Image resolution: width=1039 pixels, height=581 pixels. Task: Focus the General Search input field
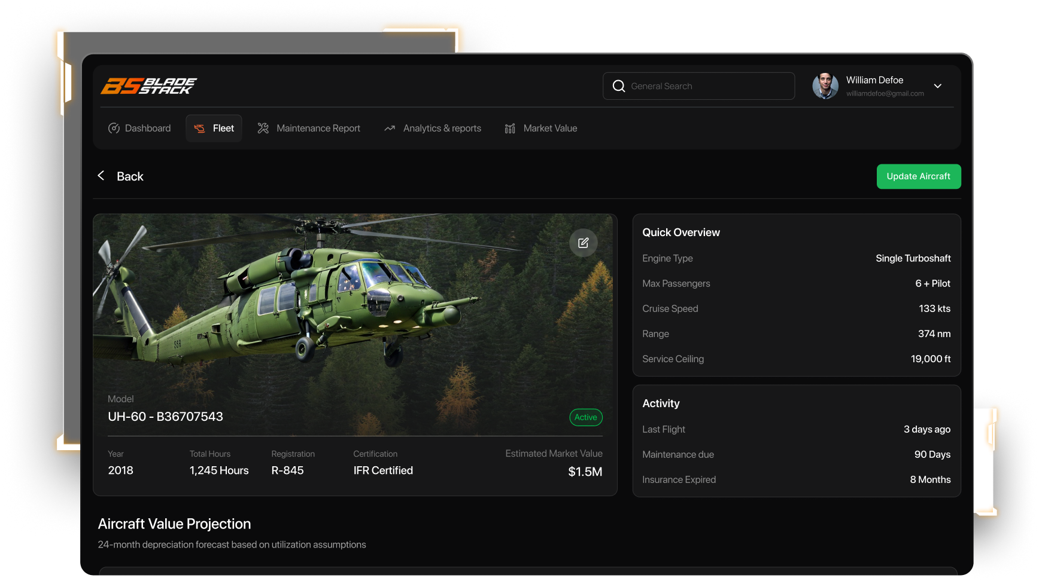click(x=706, y=86)
